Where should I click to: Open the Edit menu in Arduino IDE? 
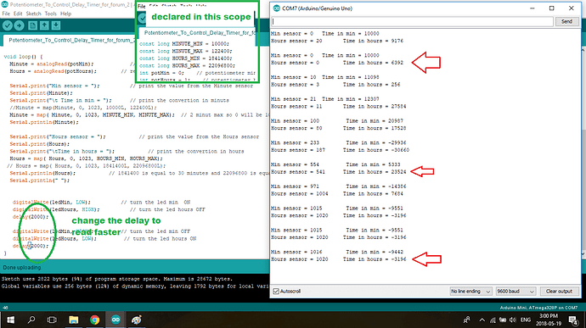click(x=18, y=14)
